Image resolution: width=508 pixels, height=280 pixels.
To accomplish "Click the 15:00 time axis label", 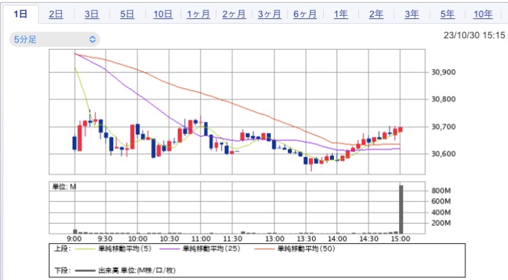I will pyautogui.click(x=400, y=239).
